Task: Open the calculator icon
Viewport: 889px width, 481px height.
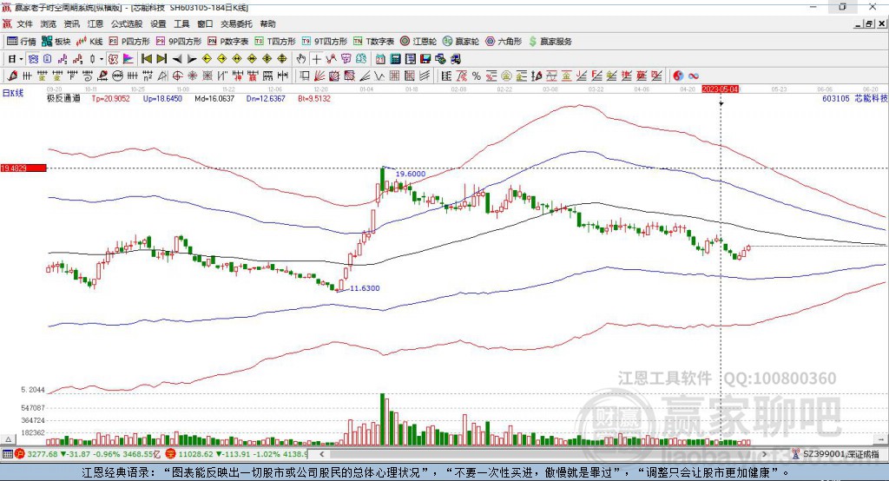Action: tap(395, 59)
